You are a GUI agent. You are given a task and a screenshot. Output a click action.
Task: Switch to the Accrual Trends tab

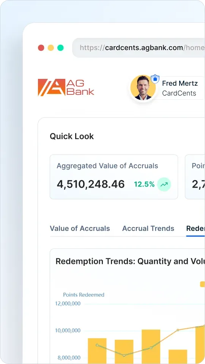click(148, 228)
